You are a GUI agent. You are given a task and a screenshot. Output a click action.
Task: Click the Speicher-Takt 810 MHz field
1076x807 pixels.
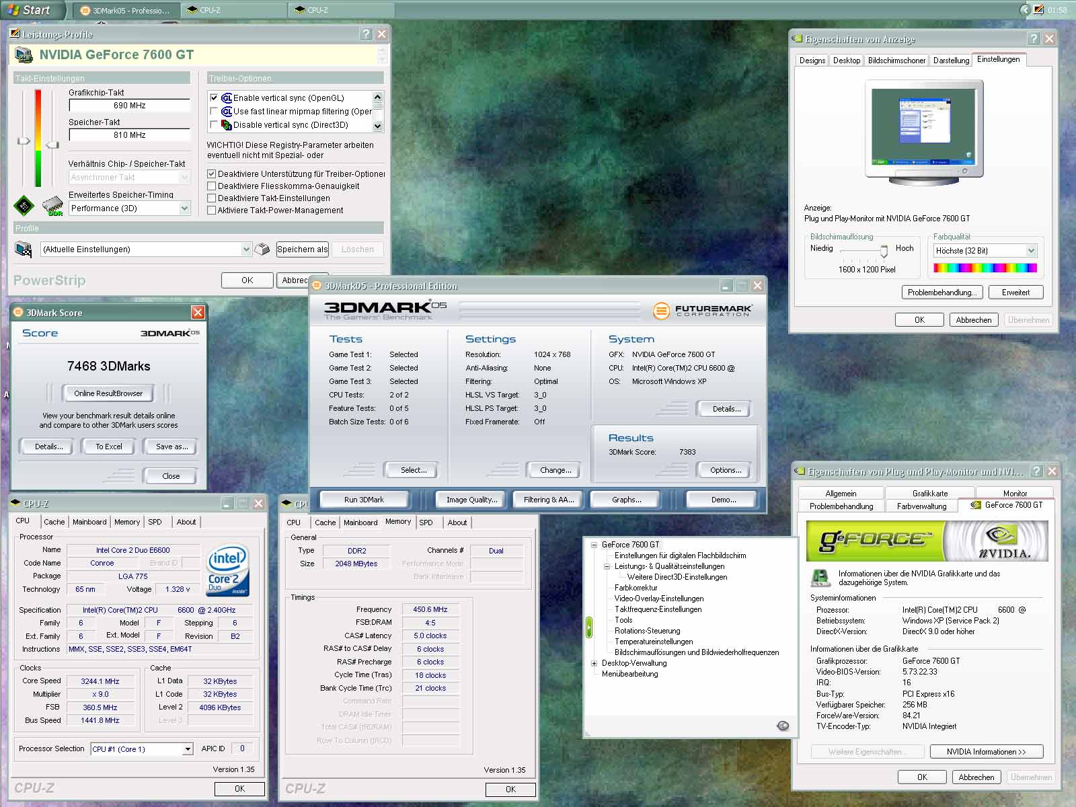click(130, 135)
